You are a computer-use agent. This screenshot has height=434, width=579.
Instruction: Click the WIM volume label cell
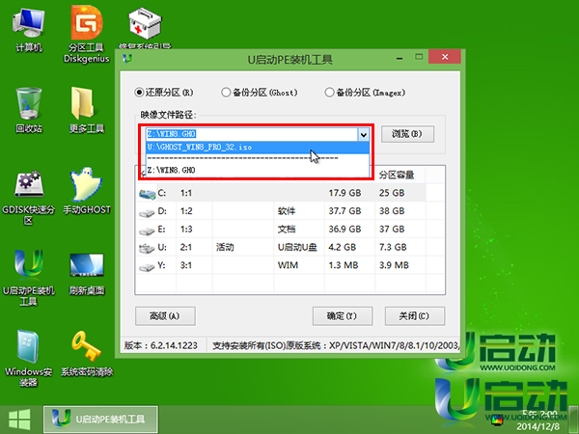tap(288, 265)
